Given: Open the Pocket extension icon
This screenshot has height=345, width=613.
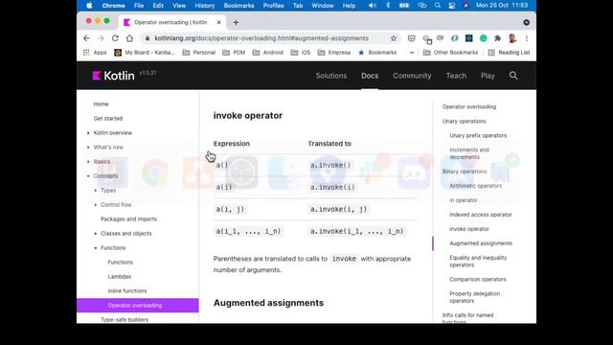Looking at the screenshot, I should pyautogui.click(x=411, y=38).
